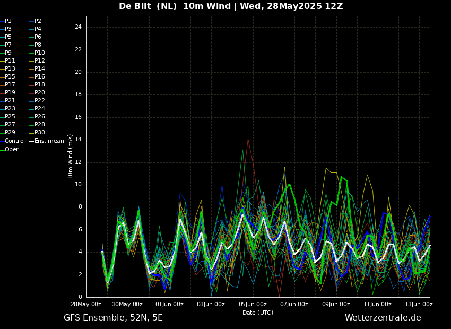451x329 pixels.
Task: Click the 05Jun 00z x-axis tick label
Action: (x=253, y=305)
